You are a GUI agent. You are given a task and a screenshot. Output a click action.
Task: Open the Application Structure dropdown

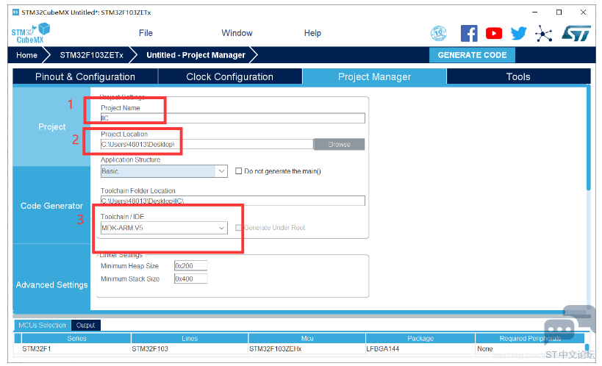(164, 171)
